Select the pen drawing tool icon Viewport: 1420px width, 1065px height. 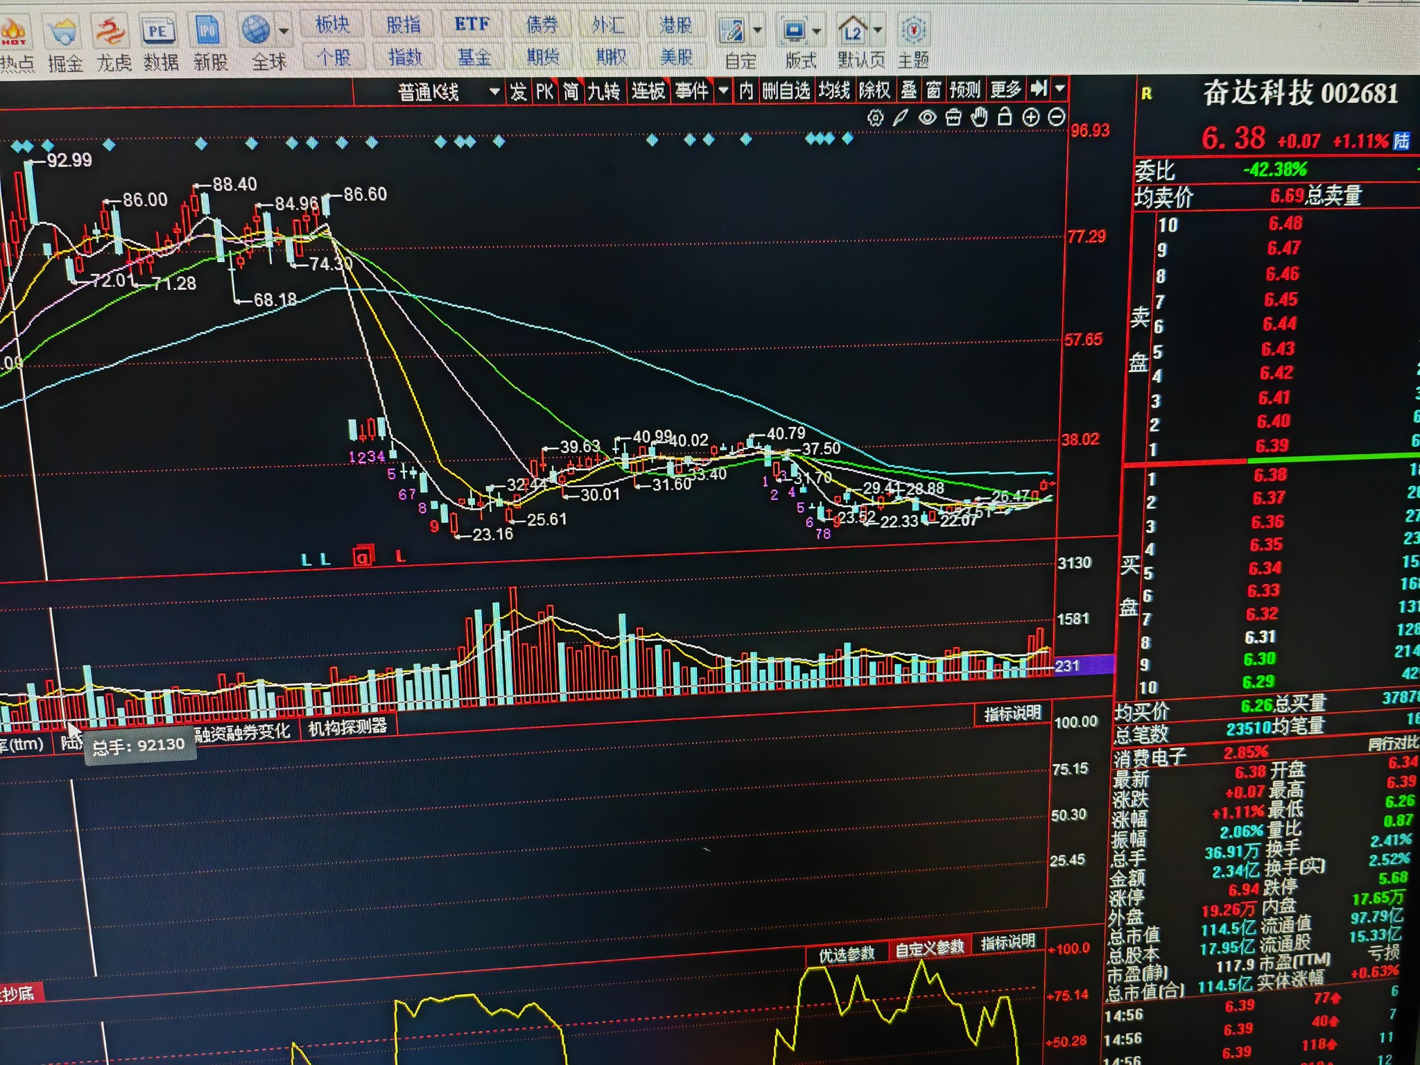[x=901, y=118]
